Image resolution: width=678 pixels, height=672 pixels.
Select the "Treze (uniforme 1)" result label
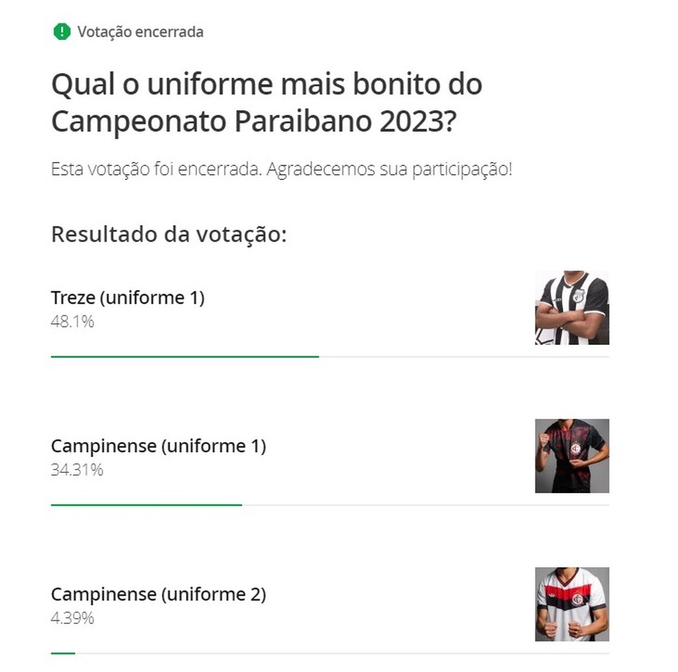click(x=127, y=297)
